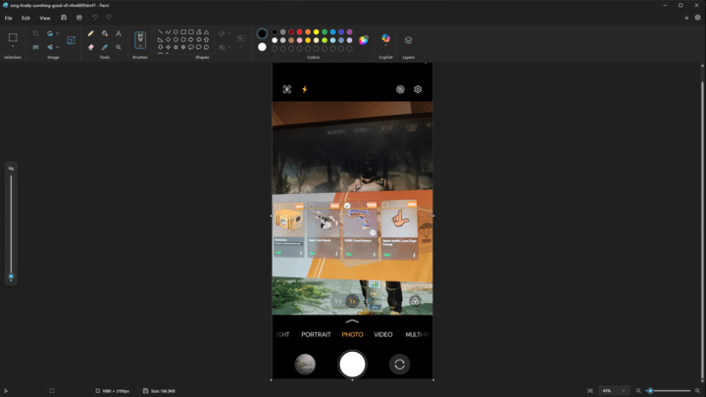Toggle the Layers panel
The height and width of the screenshot is (397, 706).
(x=408, y=40)
